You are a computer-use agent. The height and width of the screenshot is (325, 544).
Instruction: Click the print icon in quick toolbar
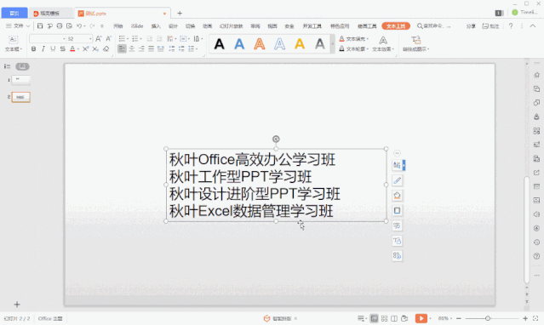[60, 26]
